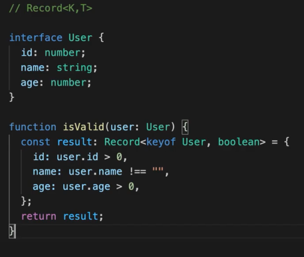Click the highlighted closing brace on last line

tap(12, 231)
